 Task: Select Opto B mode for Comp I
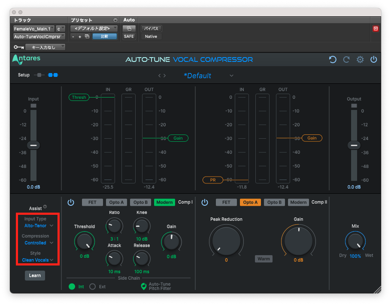pyautogui.click(x=140, y=202)
